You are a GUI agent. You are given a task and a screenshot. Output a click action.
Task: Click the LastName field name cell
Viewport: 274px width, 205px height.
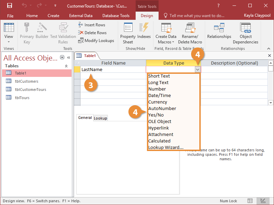113,70
